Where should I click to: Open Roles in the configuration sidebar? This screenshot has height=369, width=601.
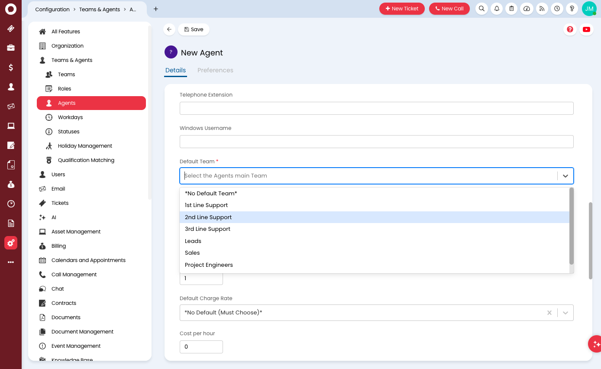[x=91, y=89]
